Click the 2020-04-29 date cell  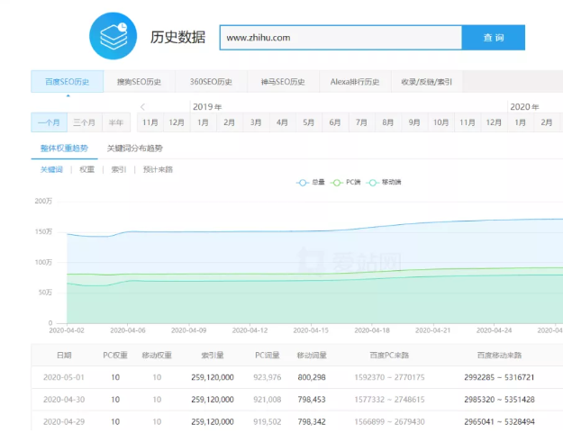tap(64, 422)
